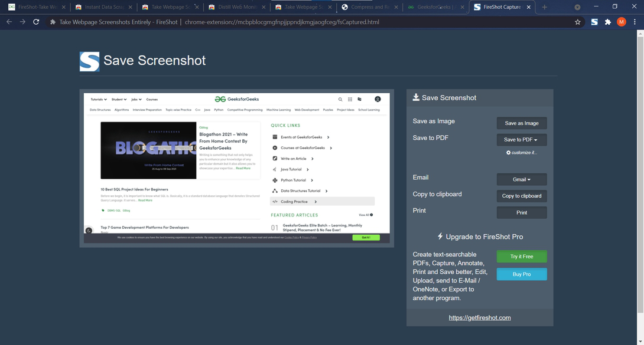Reload the page with the refresh icon
The width and height of the screenshot is (644, 345).
(36, 22)
